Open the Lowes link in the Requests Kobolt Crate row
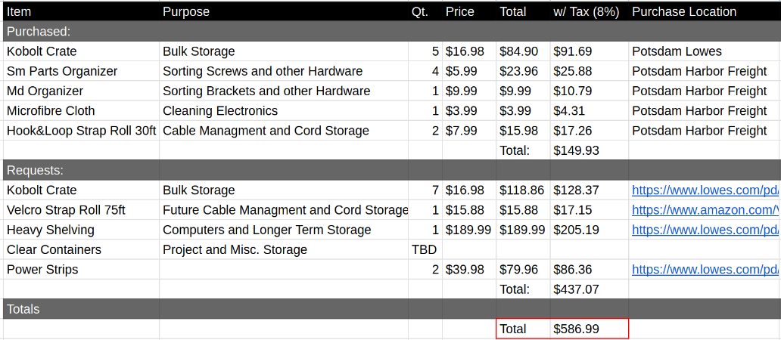This screenshot has height=340, width=781. (705, 190)
